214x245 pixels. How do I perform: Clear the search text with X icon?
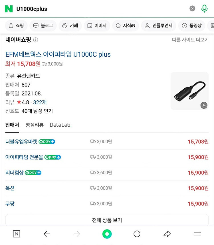pyautogui.click(x=192, y=9)
